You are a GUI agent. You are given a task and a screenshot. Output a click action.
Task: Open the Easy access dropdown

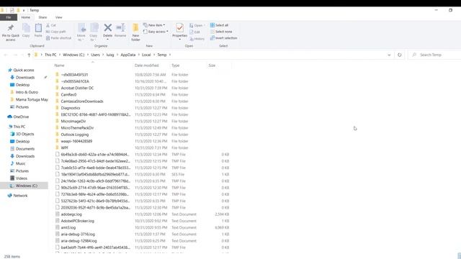click(x=156, y=32)
